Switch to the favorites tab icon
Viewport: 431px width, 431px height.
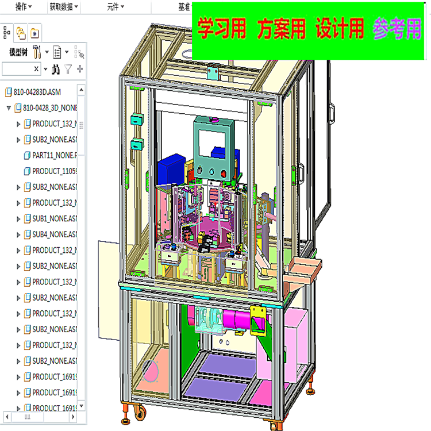click(34, 33)
